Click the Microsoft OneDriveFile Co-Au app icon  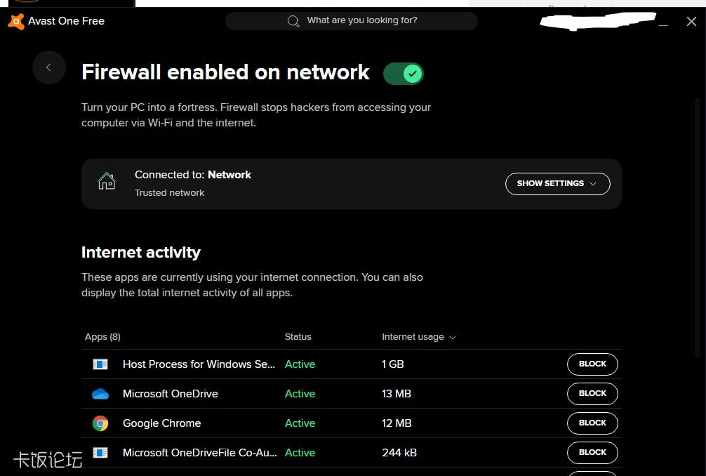click(100, 452)
